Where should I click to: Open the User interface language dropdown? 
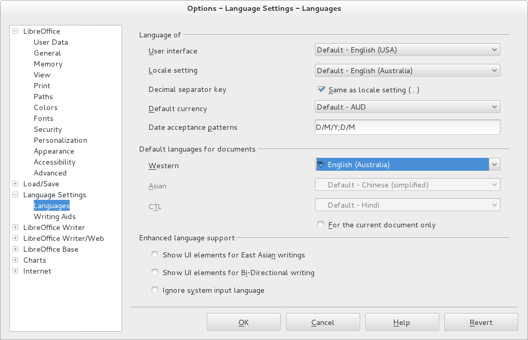[x=407, y=50]
